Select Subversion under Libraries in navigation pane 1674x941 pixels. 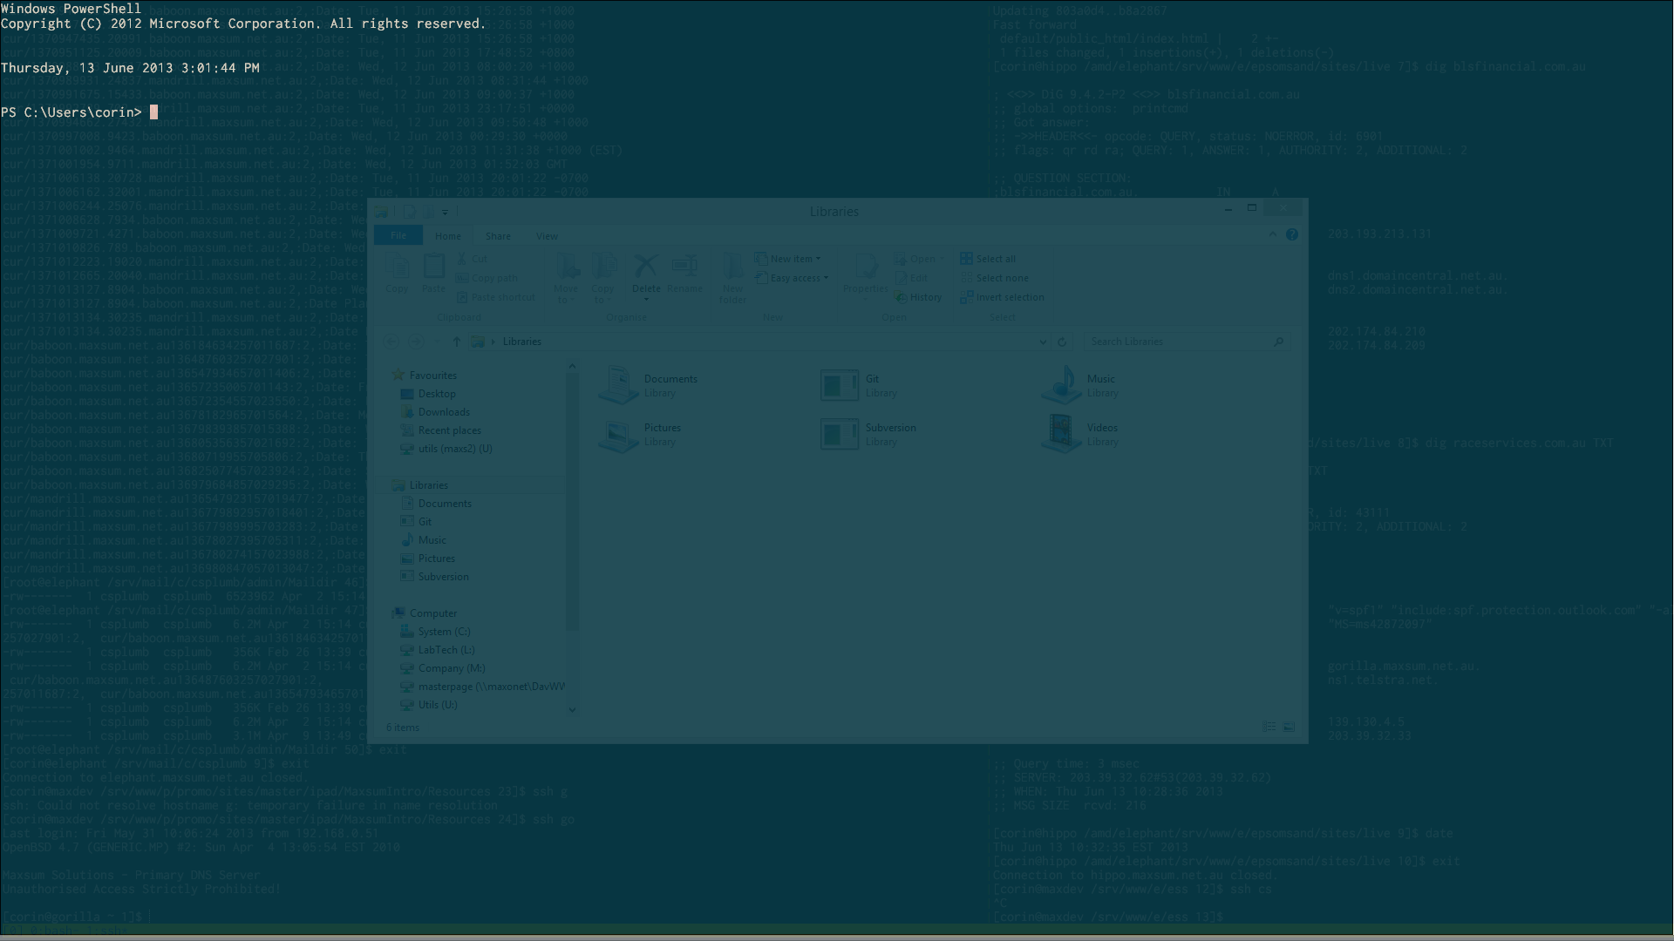point(434,577)
